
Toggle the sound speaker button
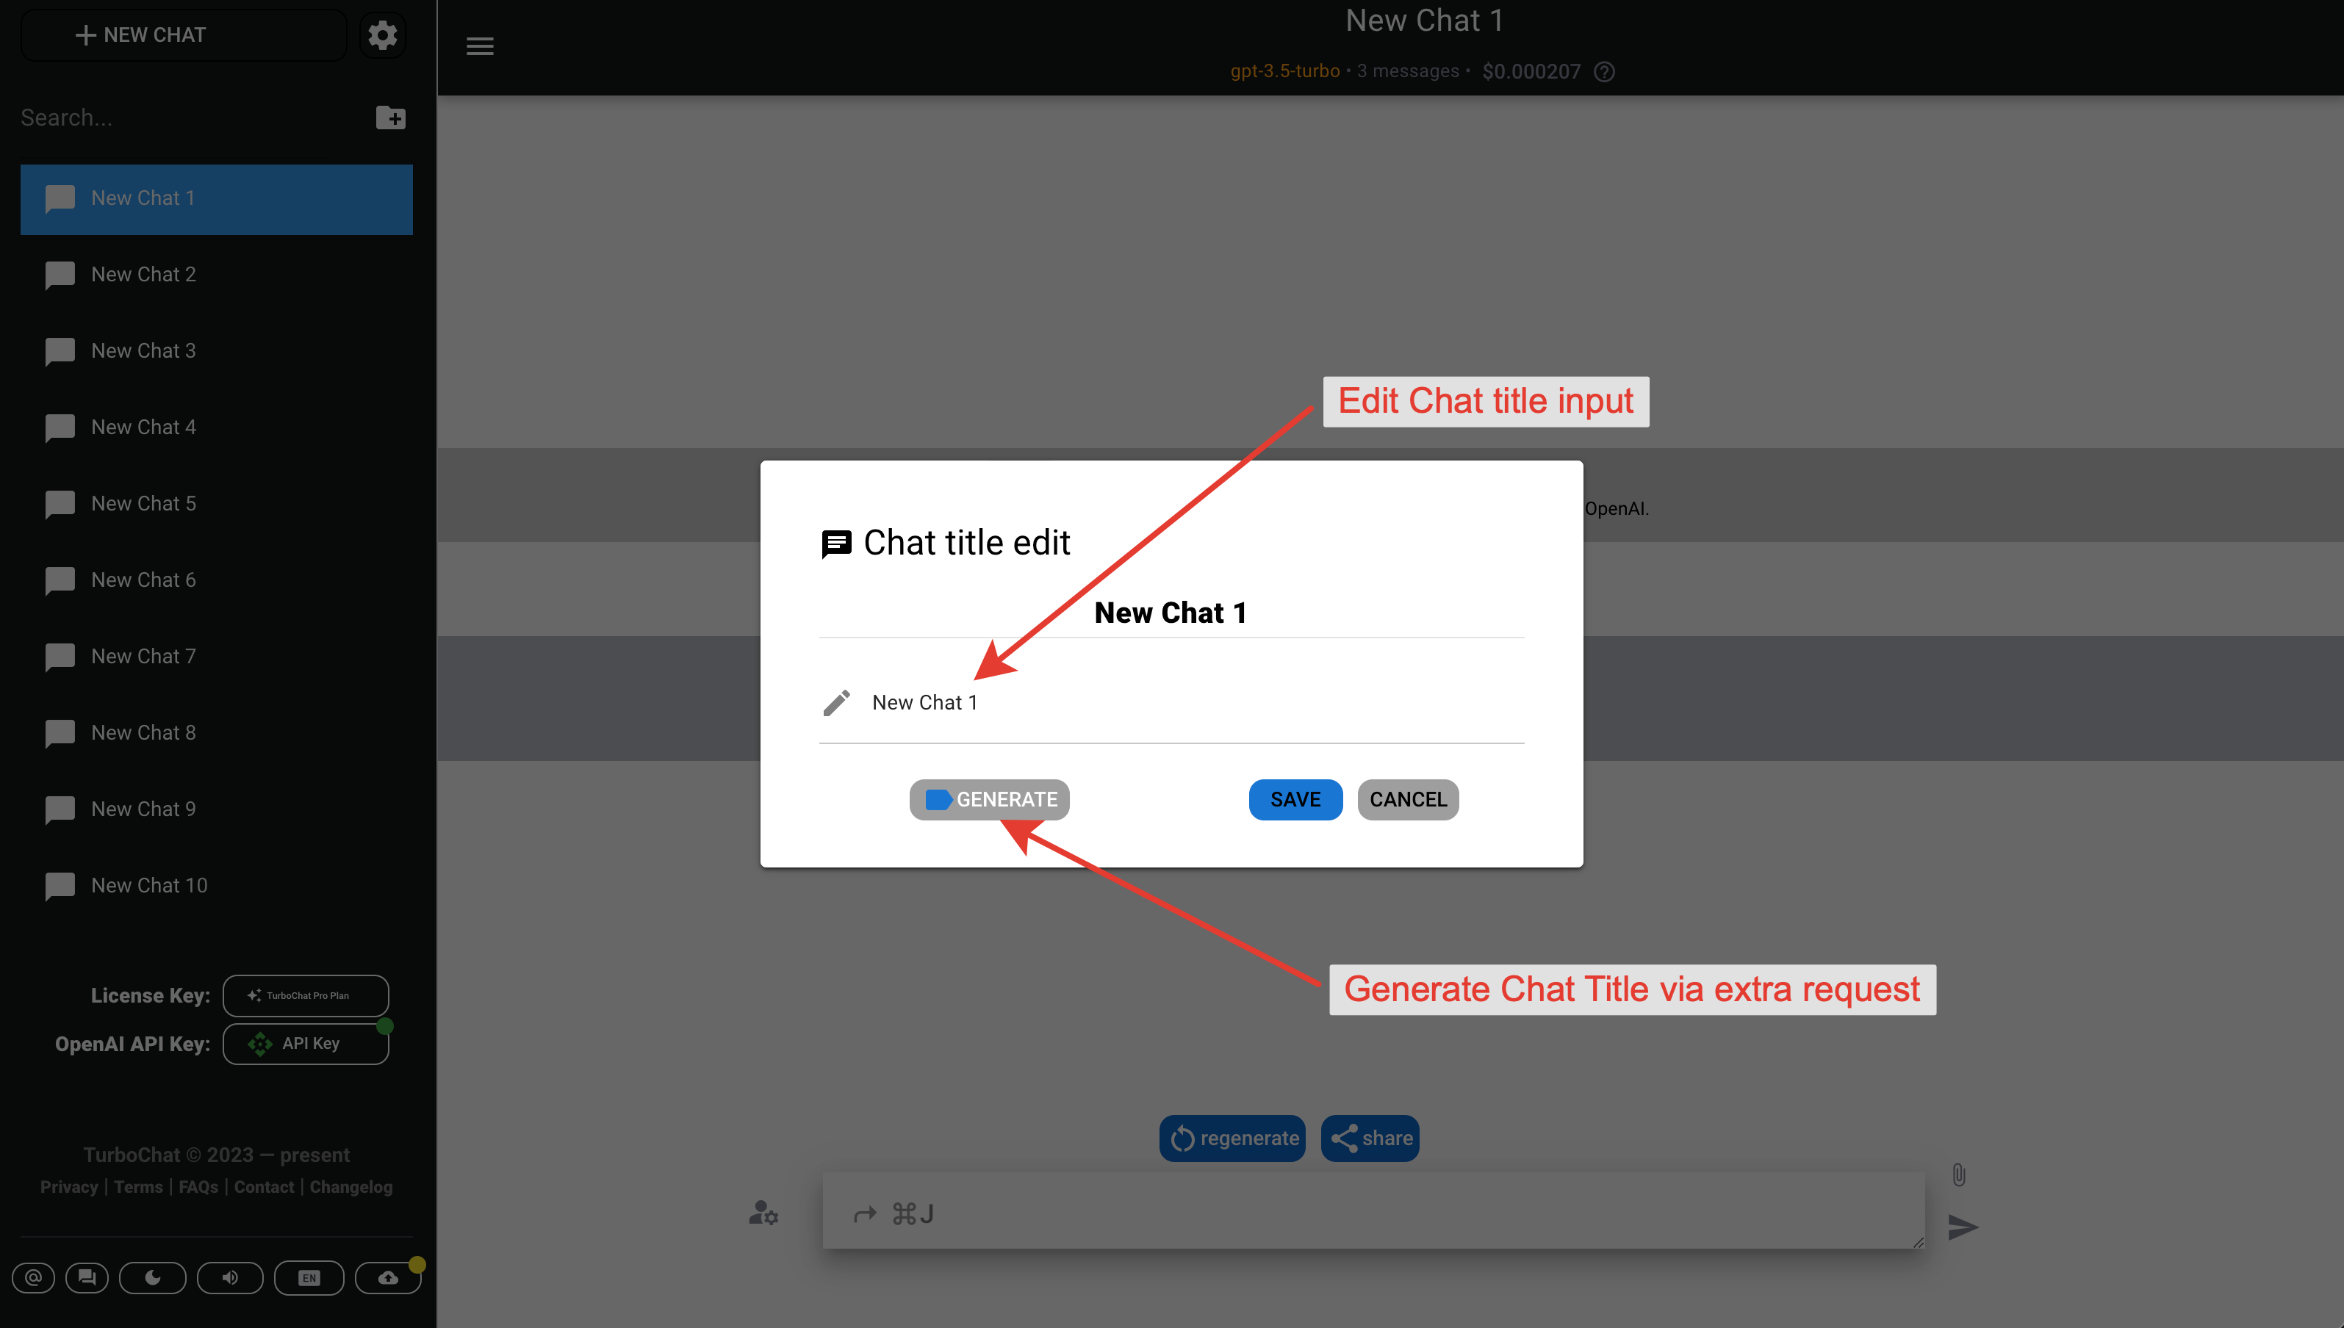point(230,1277)
